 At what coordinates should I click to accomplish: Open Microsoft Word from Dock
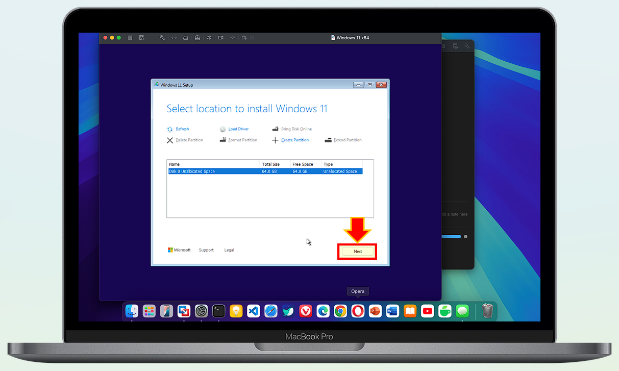point(392,311)
